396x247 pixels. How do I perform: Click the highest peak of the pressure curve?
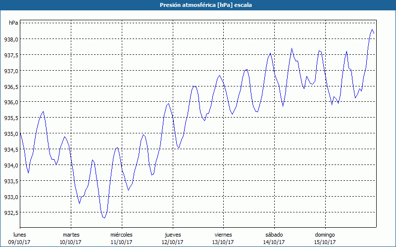click(x=372, y=30)
